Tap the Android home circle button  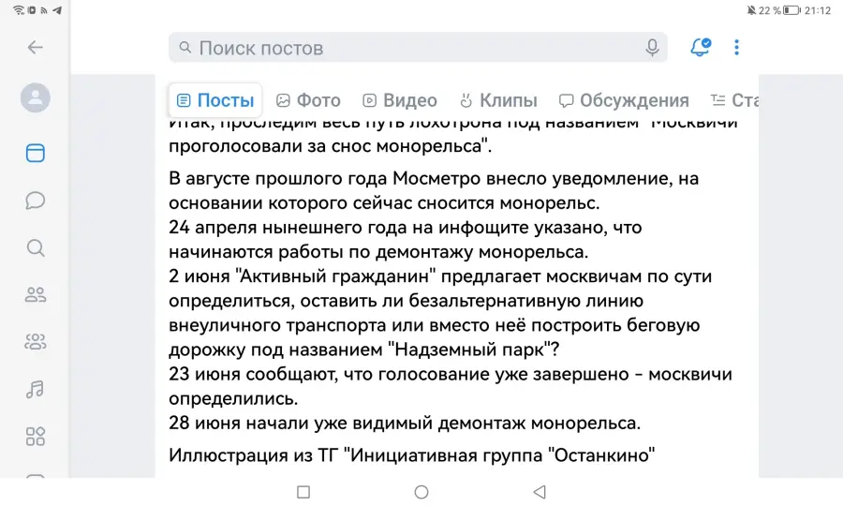tap(421, 492)
